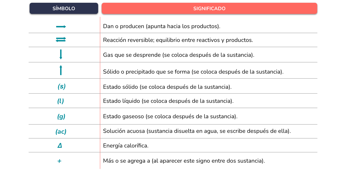The width and height of the screenshot is (346, 172).
Task: Click the SÍMBOLO column header
Action: (64, 8)
